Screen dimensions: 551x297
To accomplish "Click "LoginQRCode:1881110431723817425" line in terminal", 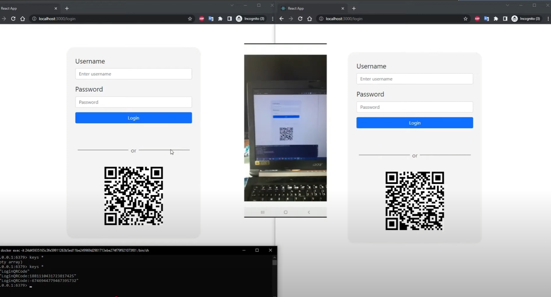I will coord(38,276).
